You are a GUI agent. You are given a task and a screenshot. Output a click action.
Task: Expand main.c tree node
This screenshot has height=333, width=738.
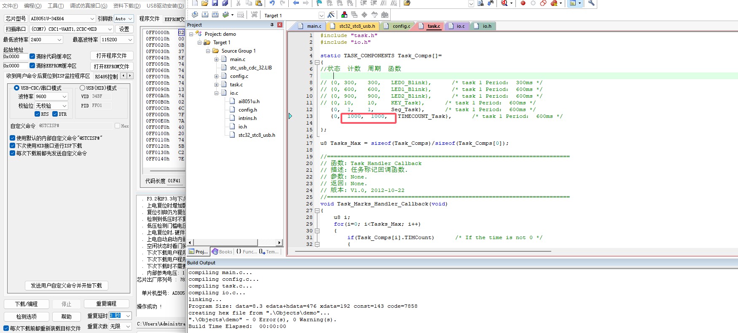[x=216, y=59]
